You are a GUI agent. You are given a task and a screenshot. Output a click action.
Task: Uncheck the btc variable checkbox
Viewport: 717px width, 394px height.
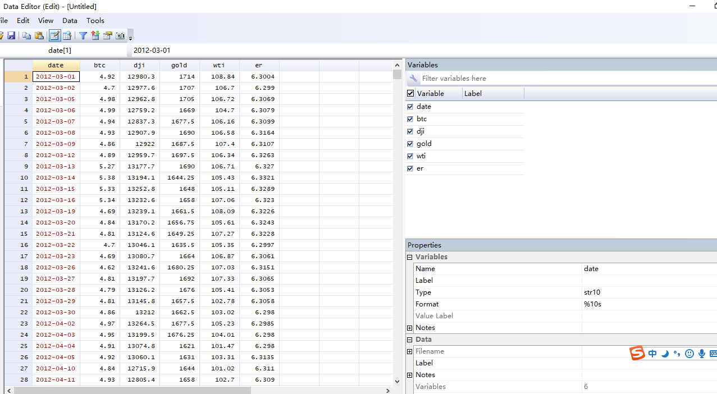(410, 119)
